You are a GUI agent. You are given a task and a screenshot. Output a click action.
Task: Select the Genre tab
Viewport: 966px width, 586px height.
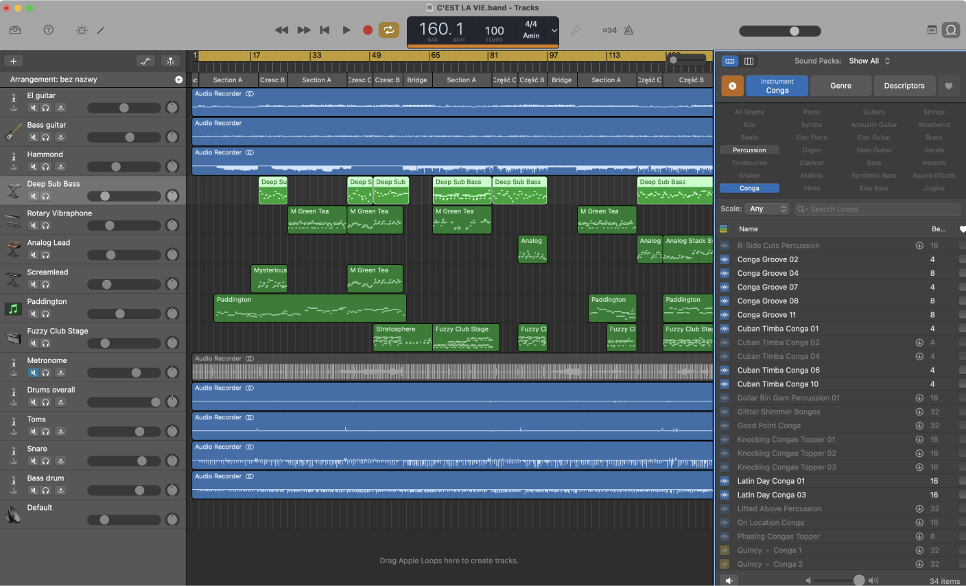click(840, 86)
